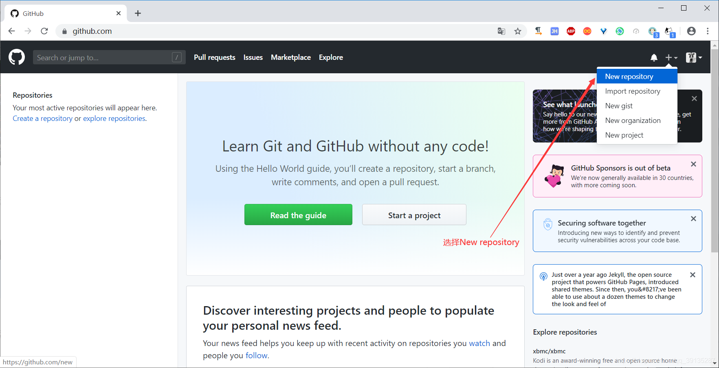Click the extension icon with badge 3

tap(653, 32)
